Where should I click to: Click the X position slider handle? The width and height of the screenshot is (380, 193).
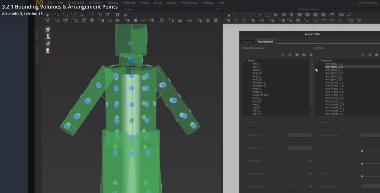tap(362, 151)
